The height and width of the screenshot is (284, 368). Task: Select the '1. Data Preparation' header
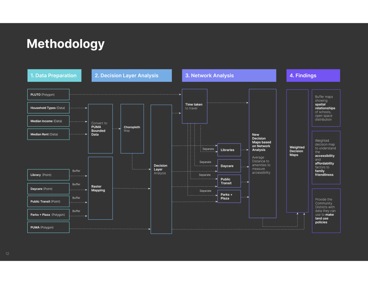[x=55, y=75]
